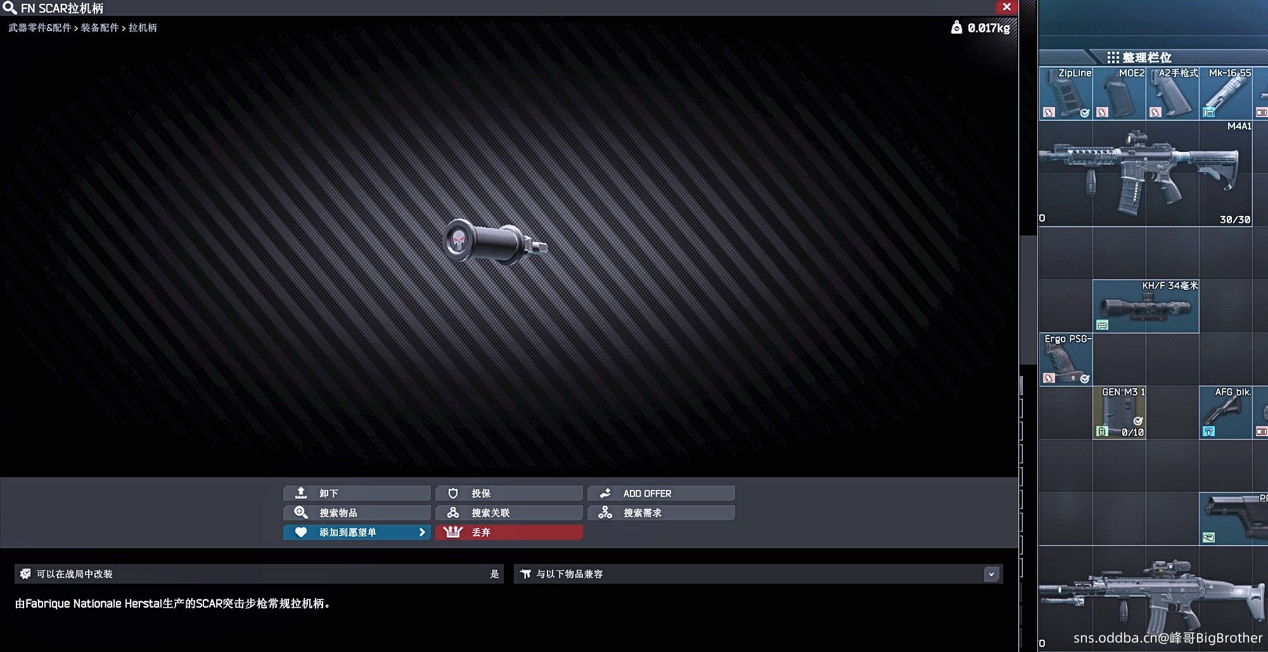Image resolution: width=1268 pixels, height=652 pixels.
Task: Click the gun icon beside 与以下物品兼容
Action: [x=525, y=574]
